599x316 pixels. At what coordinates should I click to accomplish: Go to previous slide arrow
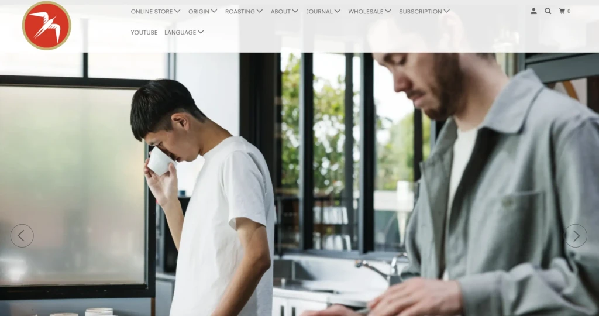point(22,236)
